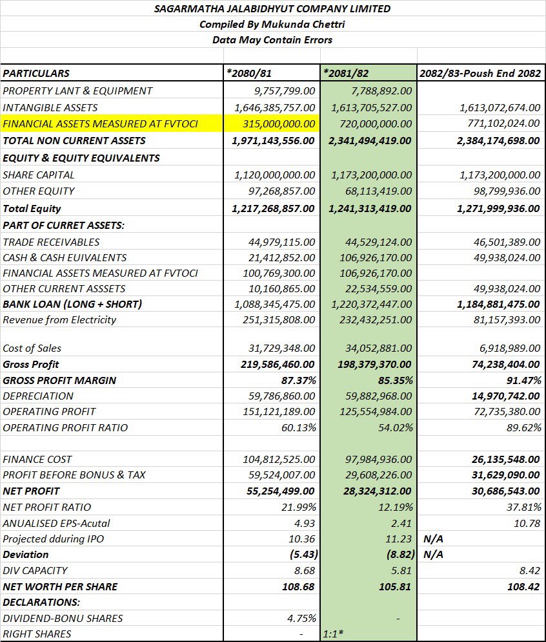The image size is (546, 642).
Task: Select the PART OF CURRET ASSETS heading
Action: tap(63, 226)
